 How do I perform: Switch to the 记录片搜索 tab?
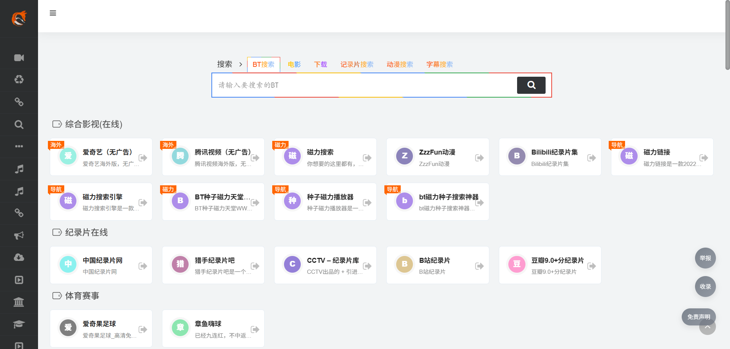pos(357,65)
